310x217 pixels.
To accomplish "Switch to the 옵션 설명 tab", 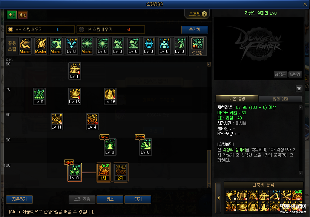I will pos(280,99).
